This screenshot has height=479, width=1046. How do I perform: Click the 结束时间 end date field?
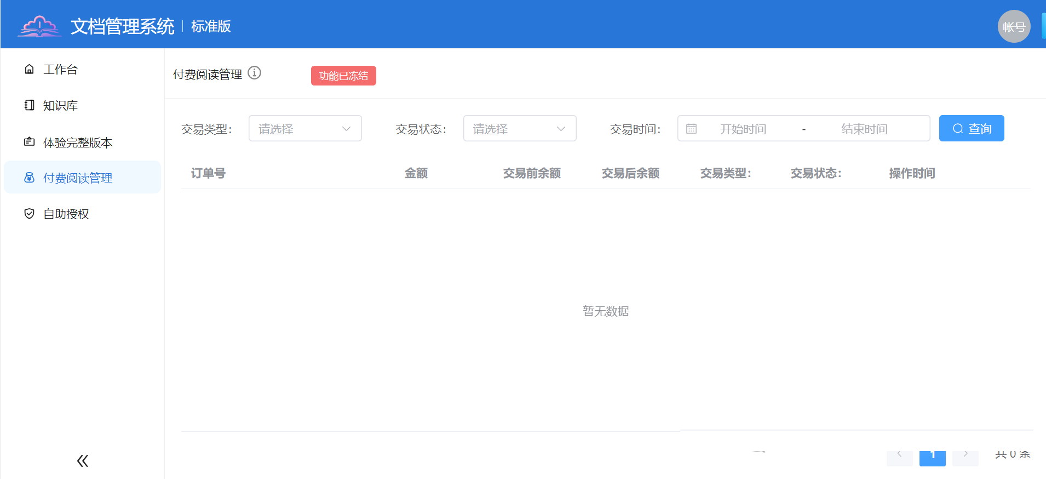[x=864, y=129]
